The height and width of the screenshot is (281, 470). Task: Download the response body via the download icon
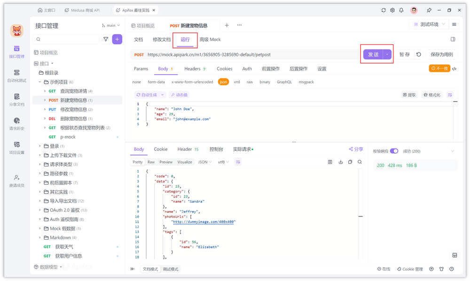point(341,162)
